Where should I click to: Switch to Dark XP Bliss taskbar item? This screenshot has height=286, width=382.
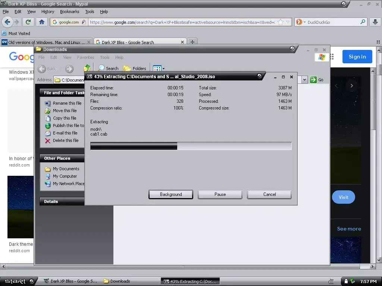[71, 281]
